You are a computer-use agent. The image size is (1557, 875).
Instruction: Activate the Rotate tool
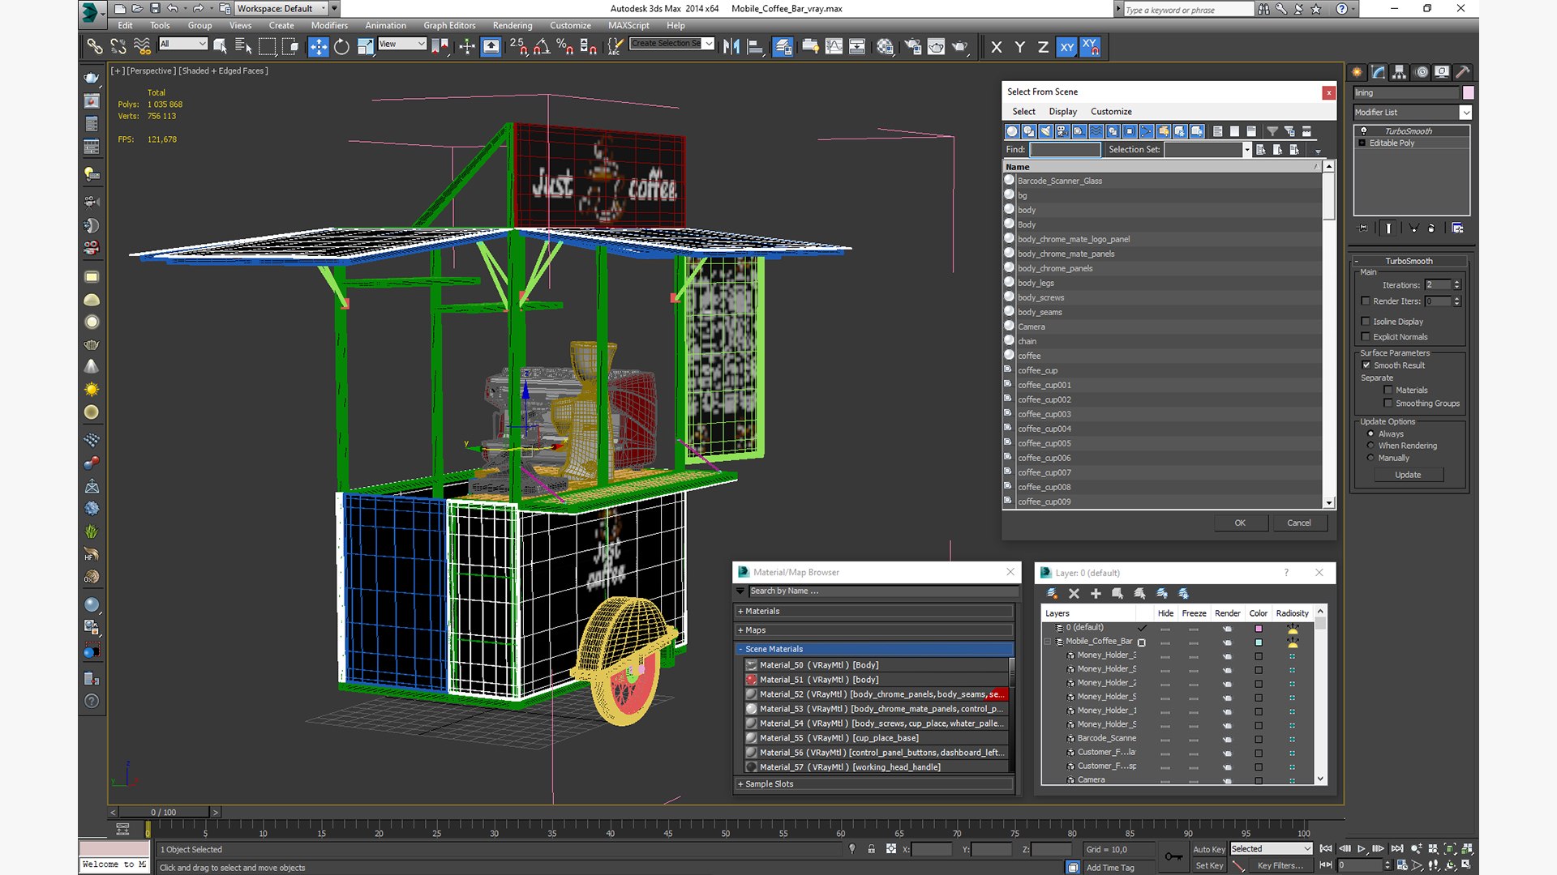tap(341, 47)
